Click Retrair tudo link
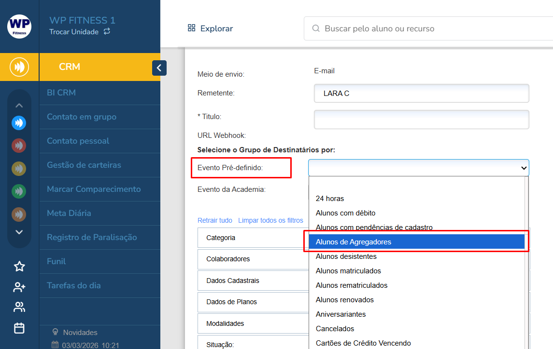The image size is (553, 349). pos(215,220)
